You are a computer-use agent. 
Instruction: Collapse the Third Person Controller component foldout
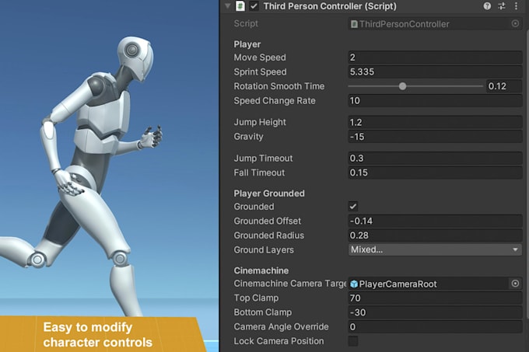coord(228,6)
